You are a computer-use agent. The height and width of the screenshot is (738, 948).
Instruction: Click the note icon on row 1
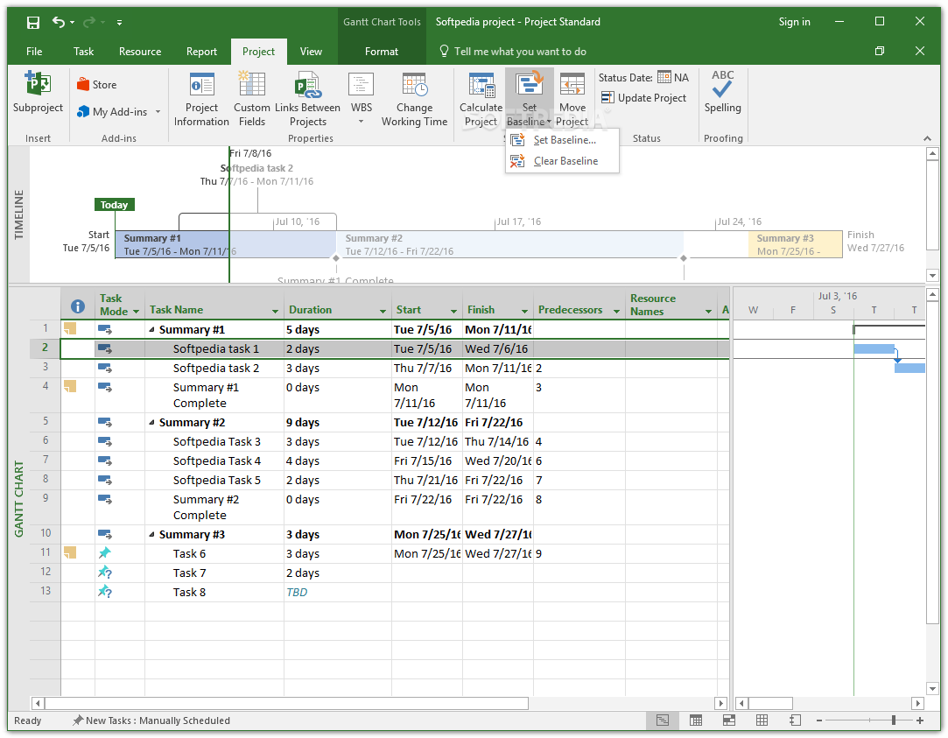point(70,329)
